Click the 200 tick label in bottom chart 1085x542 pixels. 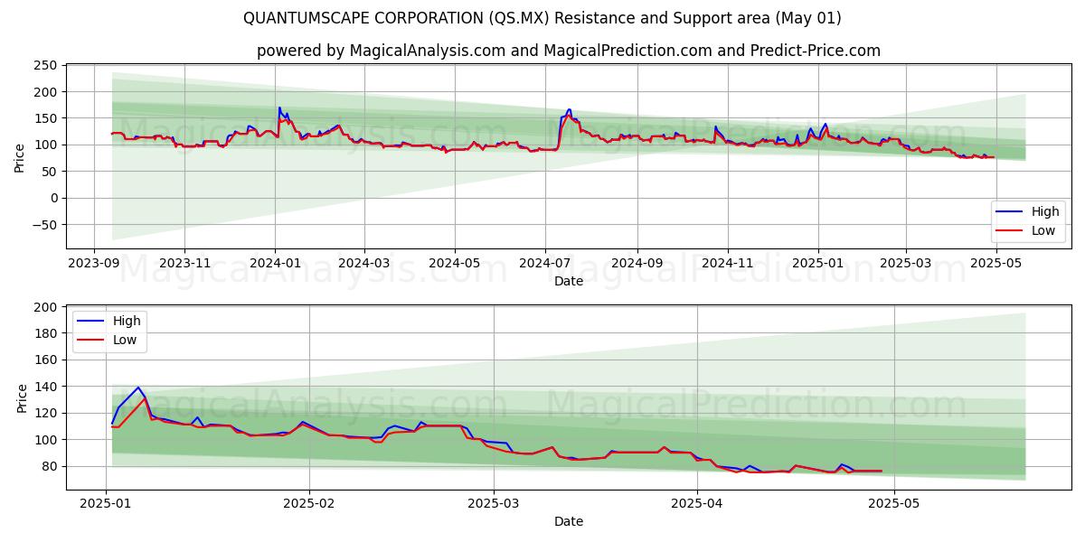click(46, 307)
